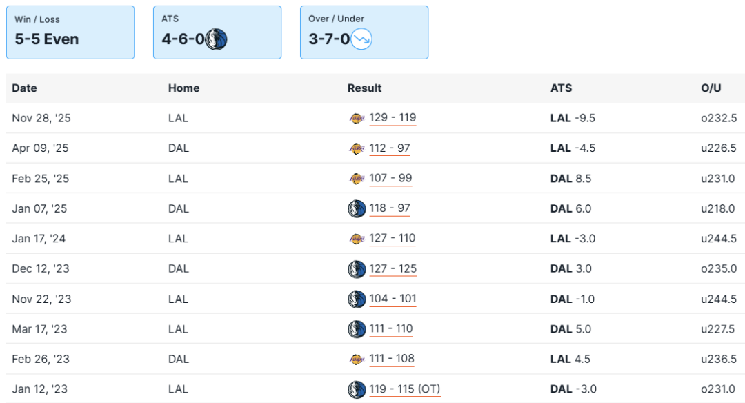The image size is (745, 403).
Task: Open the 111 - 110 game result
Action: (391, 329)
